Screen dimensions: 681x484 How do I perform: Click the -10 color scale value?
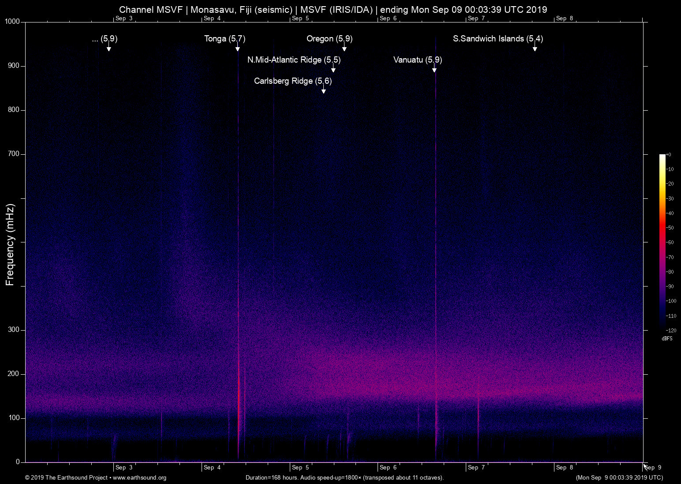670,170
